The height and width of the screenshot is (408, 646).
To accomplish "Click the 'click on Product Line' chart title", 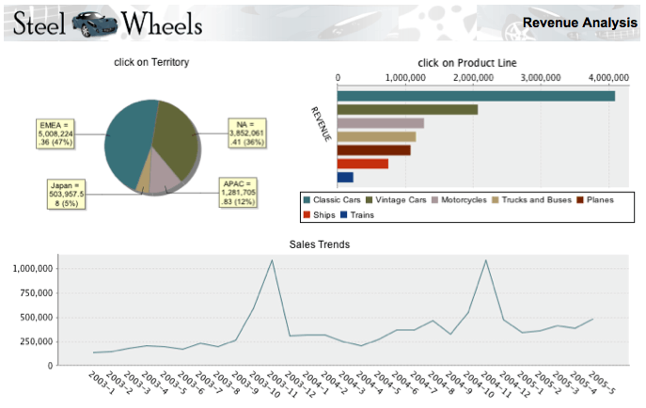I will (x=467, y=63).
